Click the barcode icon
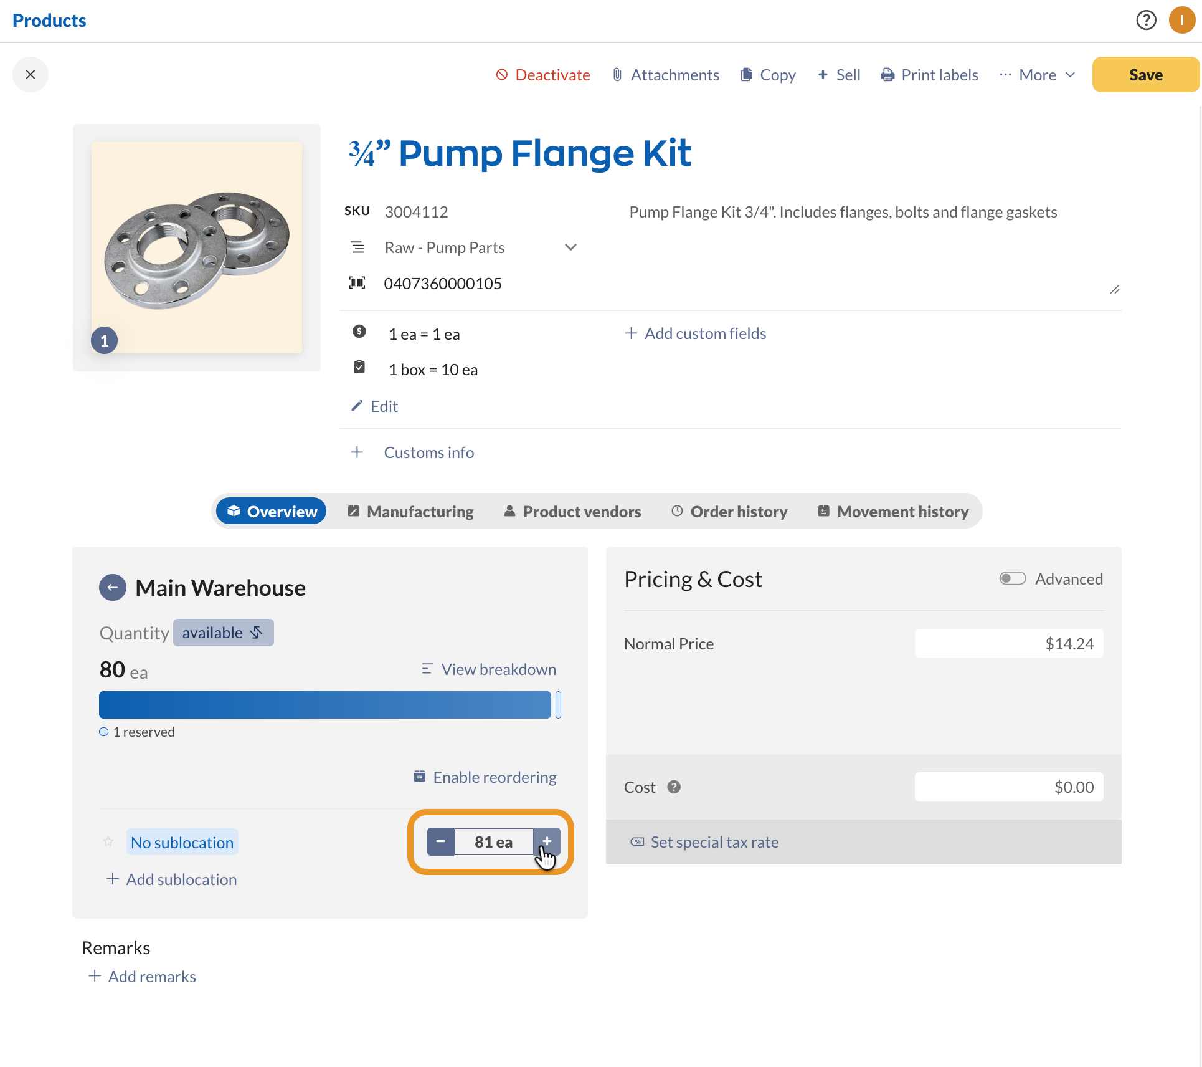Image resolution: width=1202 pixels, height=1067 pixels. 357,283
